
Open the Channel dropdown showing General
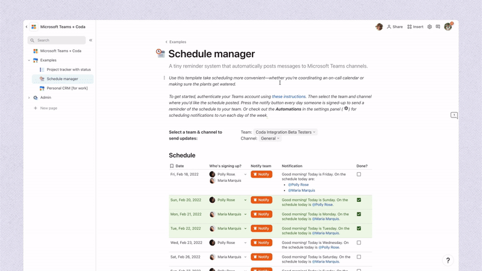(x=270, y=139)
